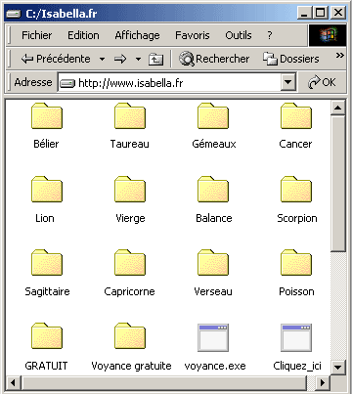
Task: Click the OK go button
Action: 322,82
